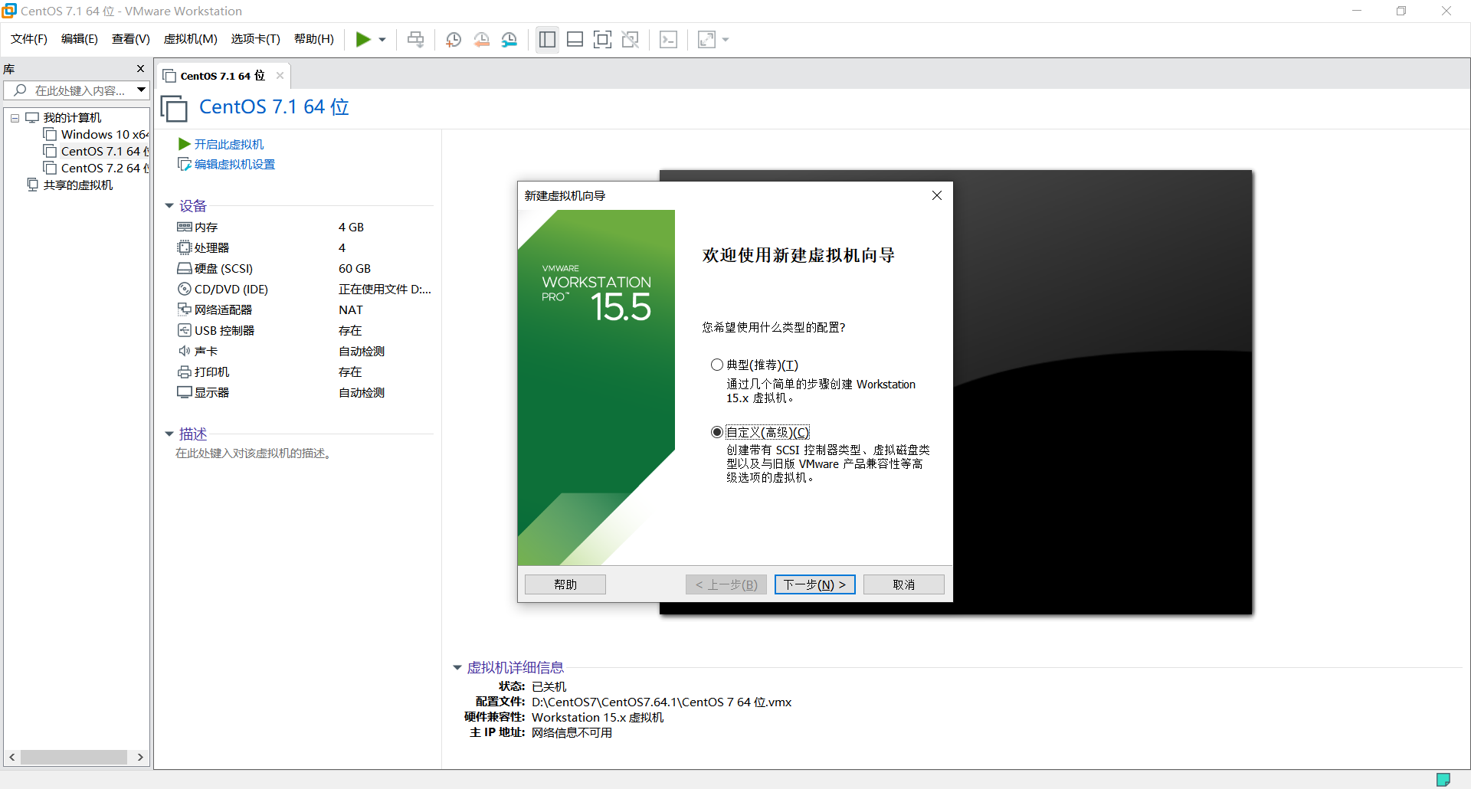Open the 查看(V) menu
Viewport: 1471px width, 789px height.
point(131,39)
